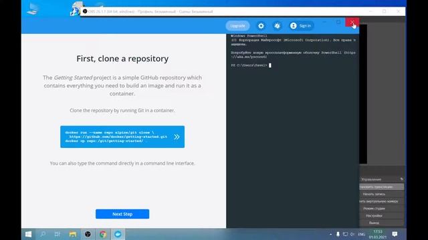Open the Windows Start menu

[28, 234]
